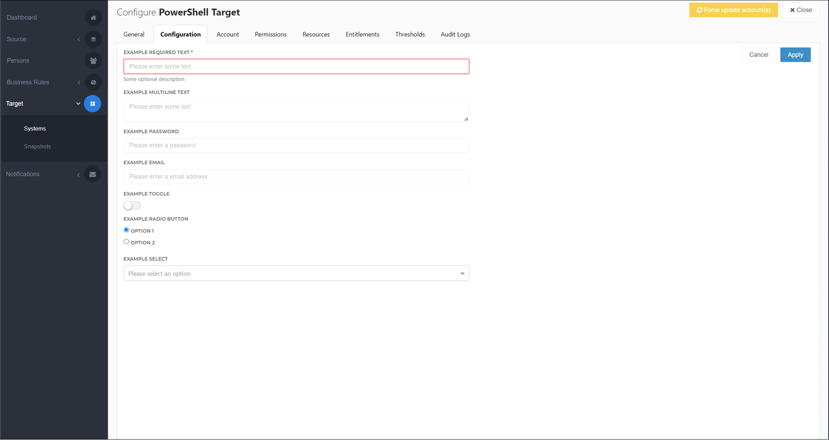Switch to the Resources tab
The height and width of the screenshot is (440, 829).
click(316, 35)
